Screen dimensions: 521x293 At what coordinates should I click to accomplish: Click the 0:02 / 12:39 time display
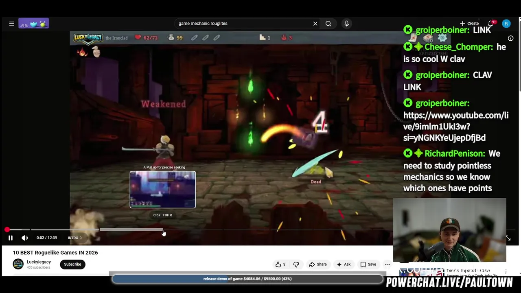(47, 238)
